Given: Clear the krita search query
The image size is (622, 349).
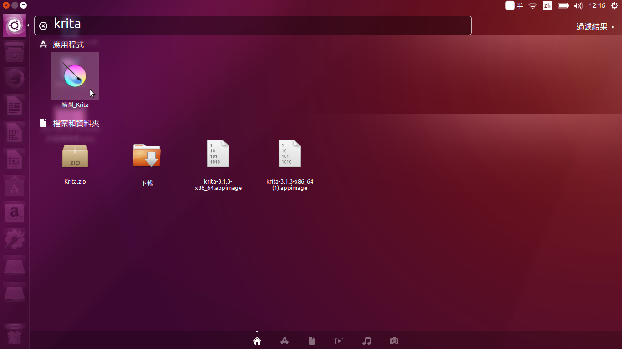Looking at the screenshot, I should pos(43,26).
